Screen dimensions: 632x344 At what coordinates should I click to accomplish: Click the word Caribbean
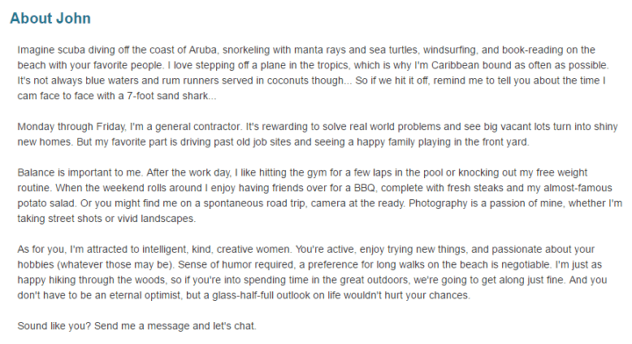455,65
